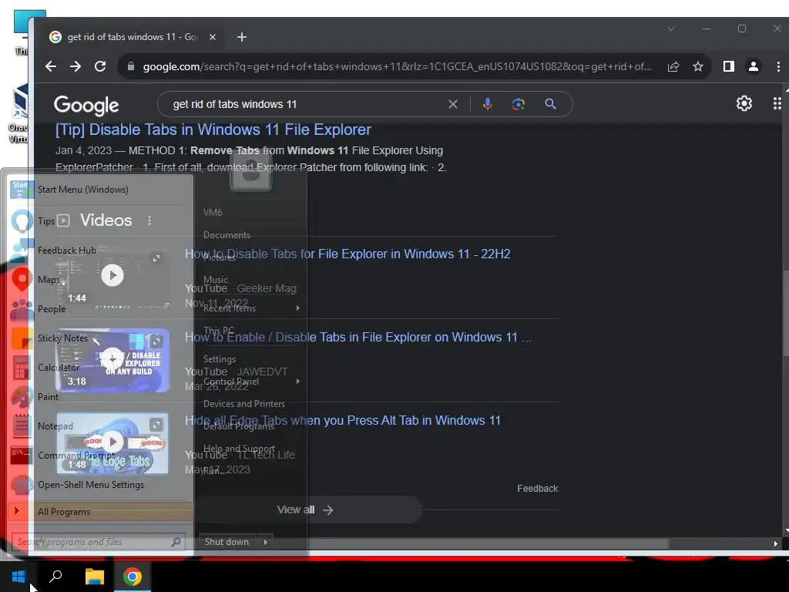Clear the Google search box

pyautogui.click(x=453, y=104)
